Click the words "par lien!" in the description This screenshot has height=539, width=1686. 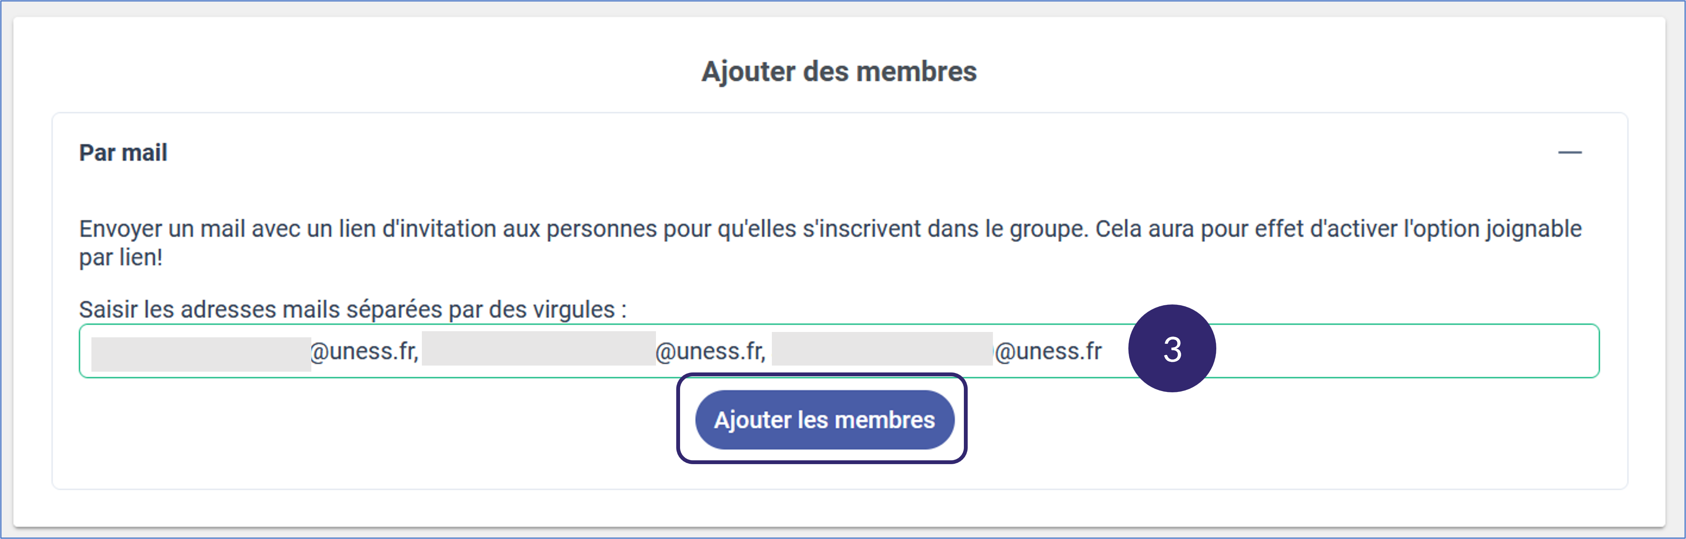tap(120, 258)
